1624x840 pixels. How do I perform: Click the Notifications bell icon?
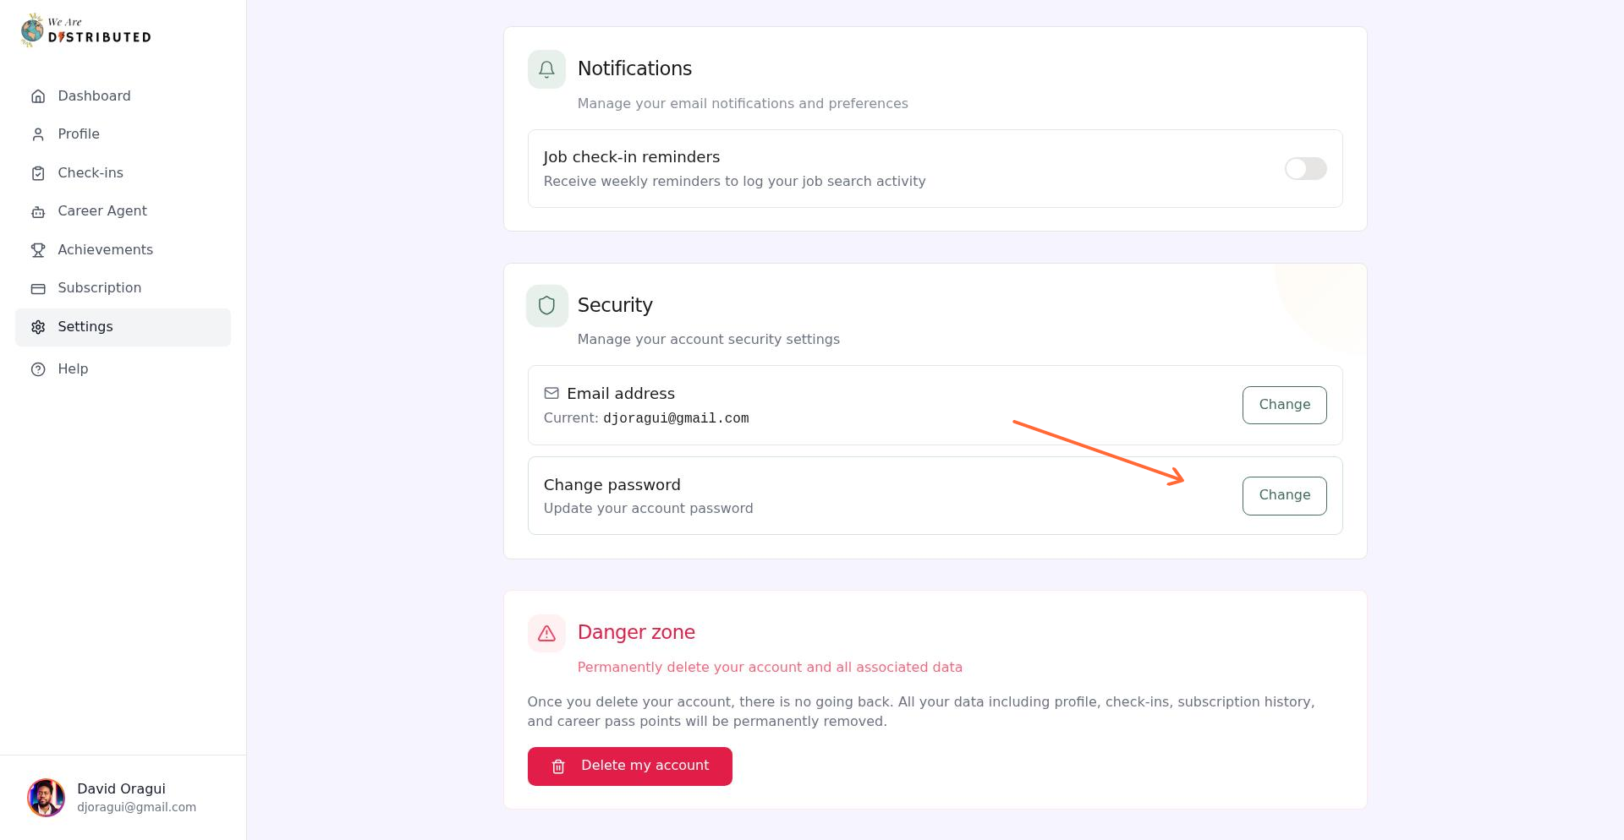pos(546,68)
